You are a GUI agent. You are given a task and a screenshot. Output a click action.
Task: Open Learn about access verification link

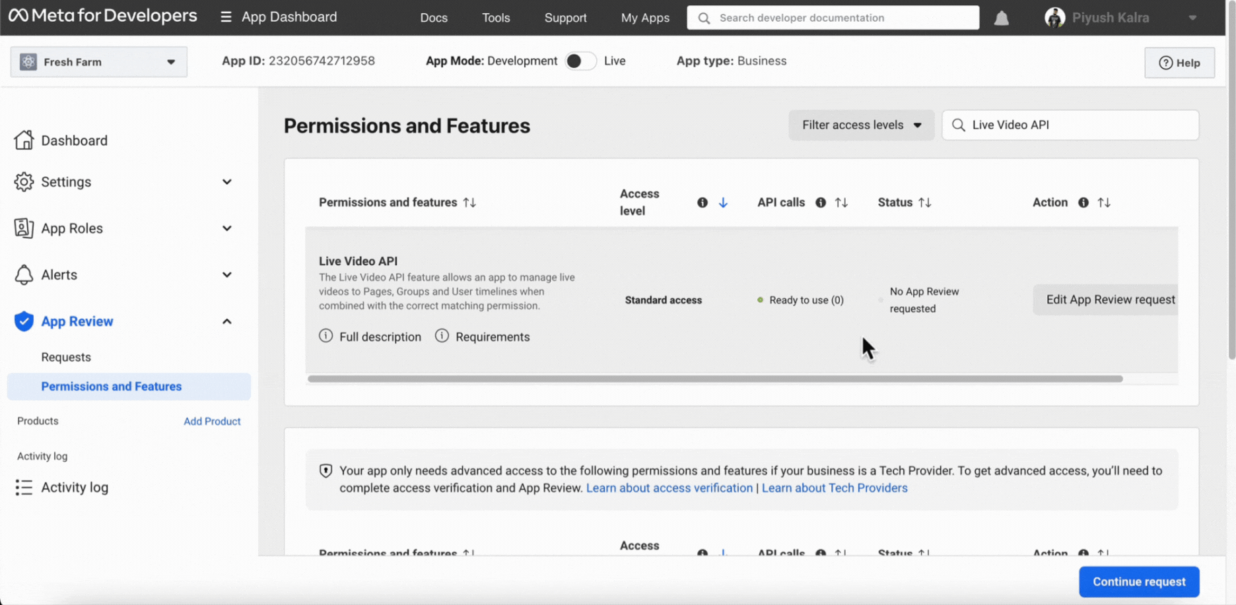(669, 488)
